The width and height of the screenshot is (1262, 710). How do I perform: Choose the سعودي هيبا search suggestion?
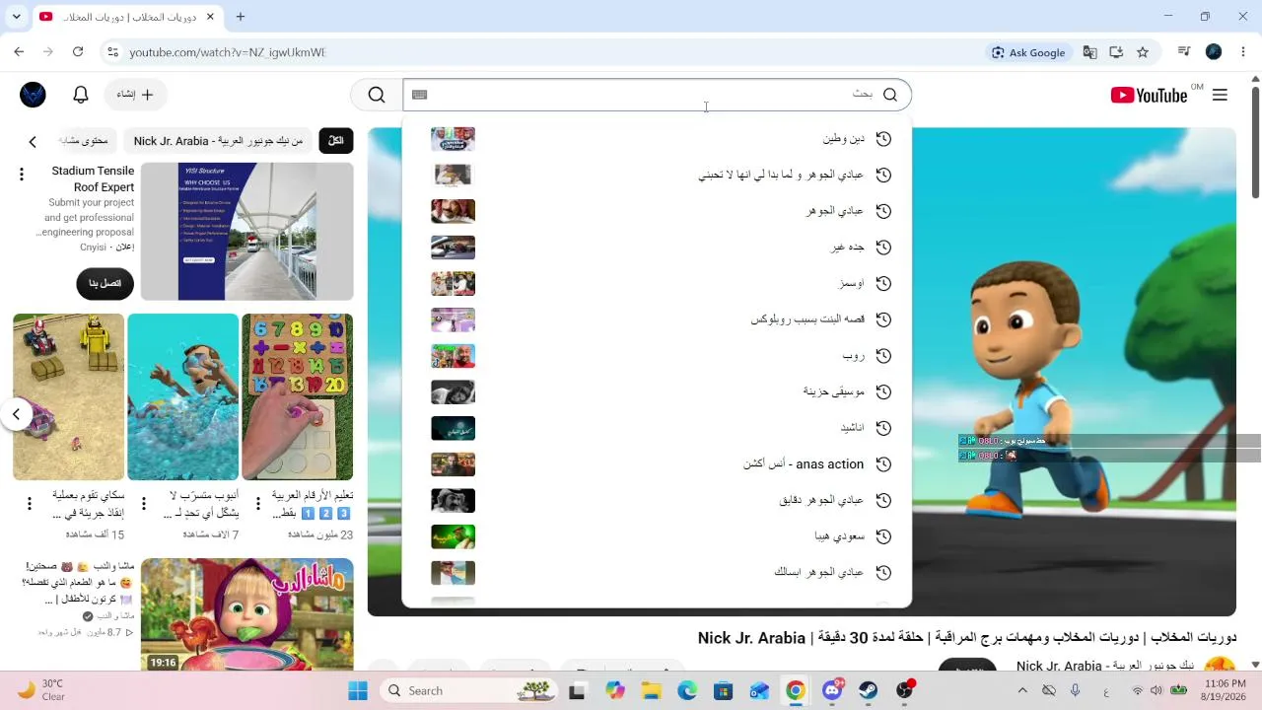(x=657, y=536)
